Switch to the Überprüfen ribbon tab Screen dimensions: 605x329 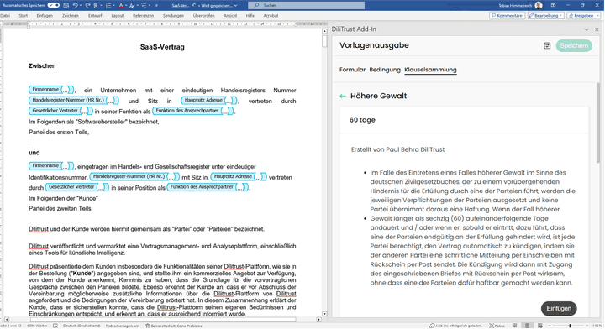click(x=203, y=16)
